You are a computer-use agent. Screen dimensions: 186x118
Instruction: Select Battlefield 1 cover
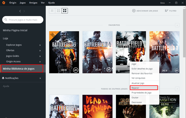[164, 52]
